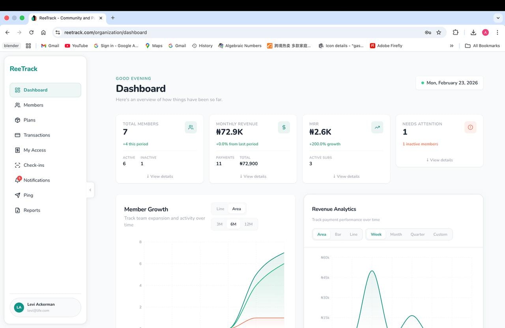Screen dimensions: 505x328
Task: Select the Ping tool in the sidebar
Action: pyautogui.click(x=28, y=195)
